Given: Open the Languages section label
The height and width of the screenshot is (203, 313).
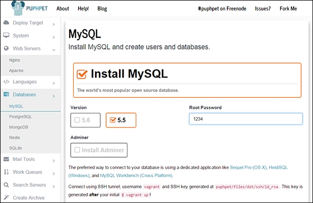Looking at the screenshot, I should click(x=25, y=82).
